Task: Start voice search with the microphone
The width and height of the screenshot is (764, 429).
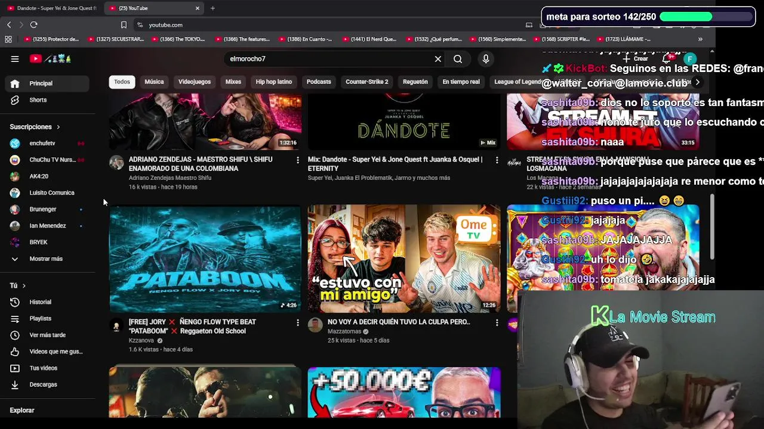Action: pos(486,59)
